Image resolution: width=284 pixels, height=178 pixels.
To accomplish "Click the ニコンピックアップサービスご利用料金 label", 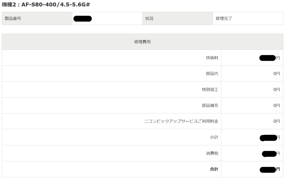I will coord(181,121).
